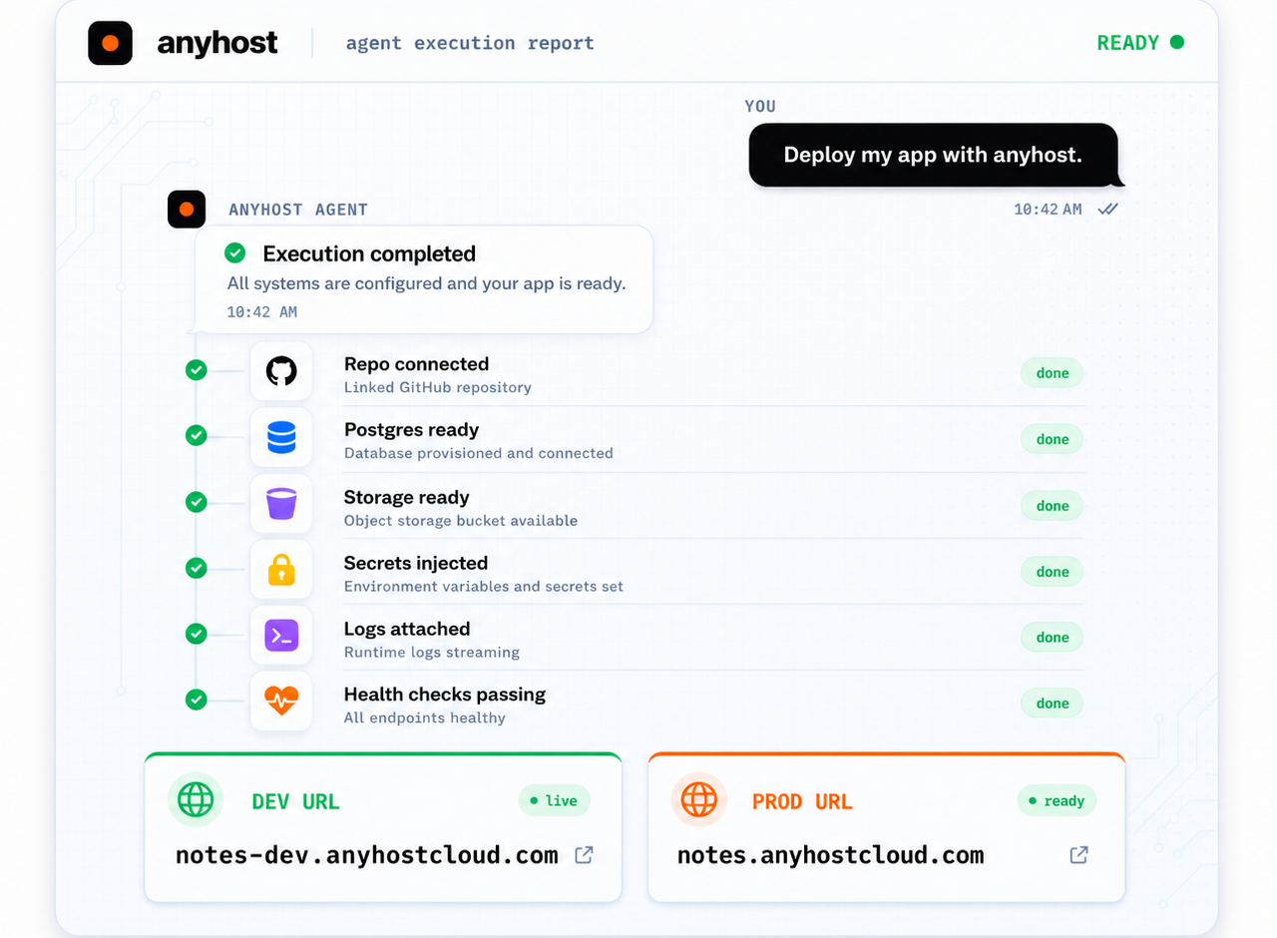Screen dimensions: 1277x938
Task: Click the 'Logs attached' step title
Action: point(407,629)
